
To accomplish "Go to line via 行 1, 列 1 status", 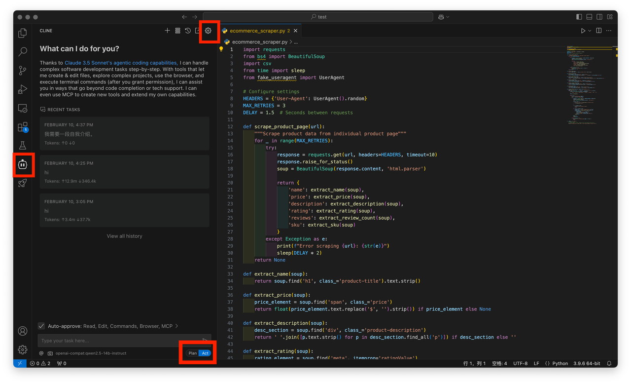I will pyautogui.click(x=475, y=363).
